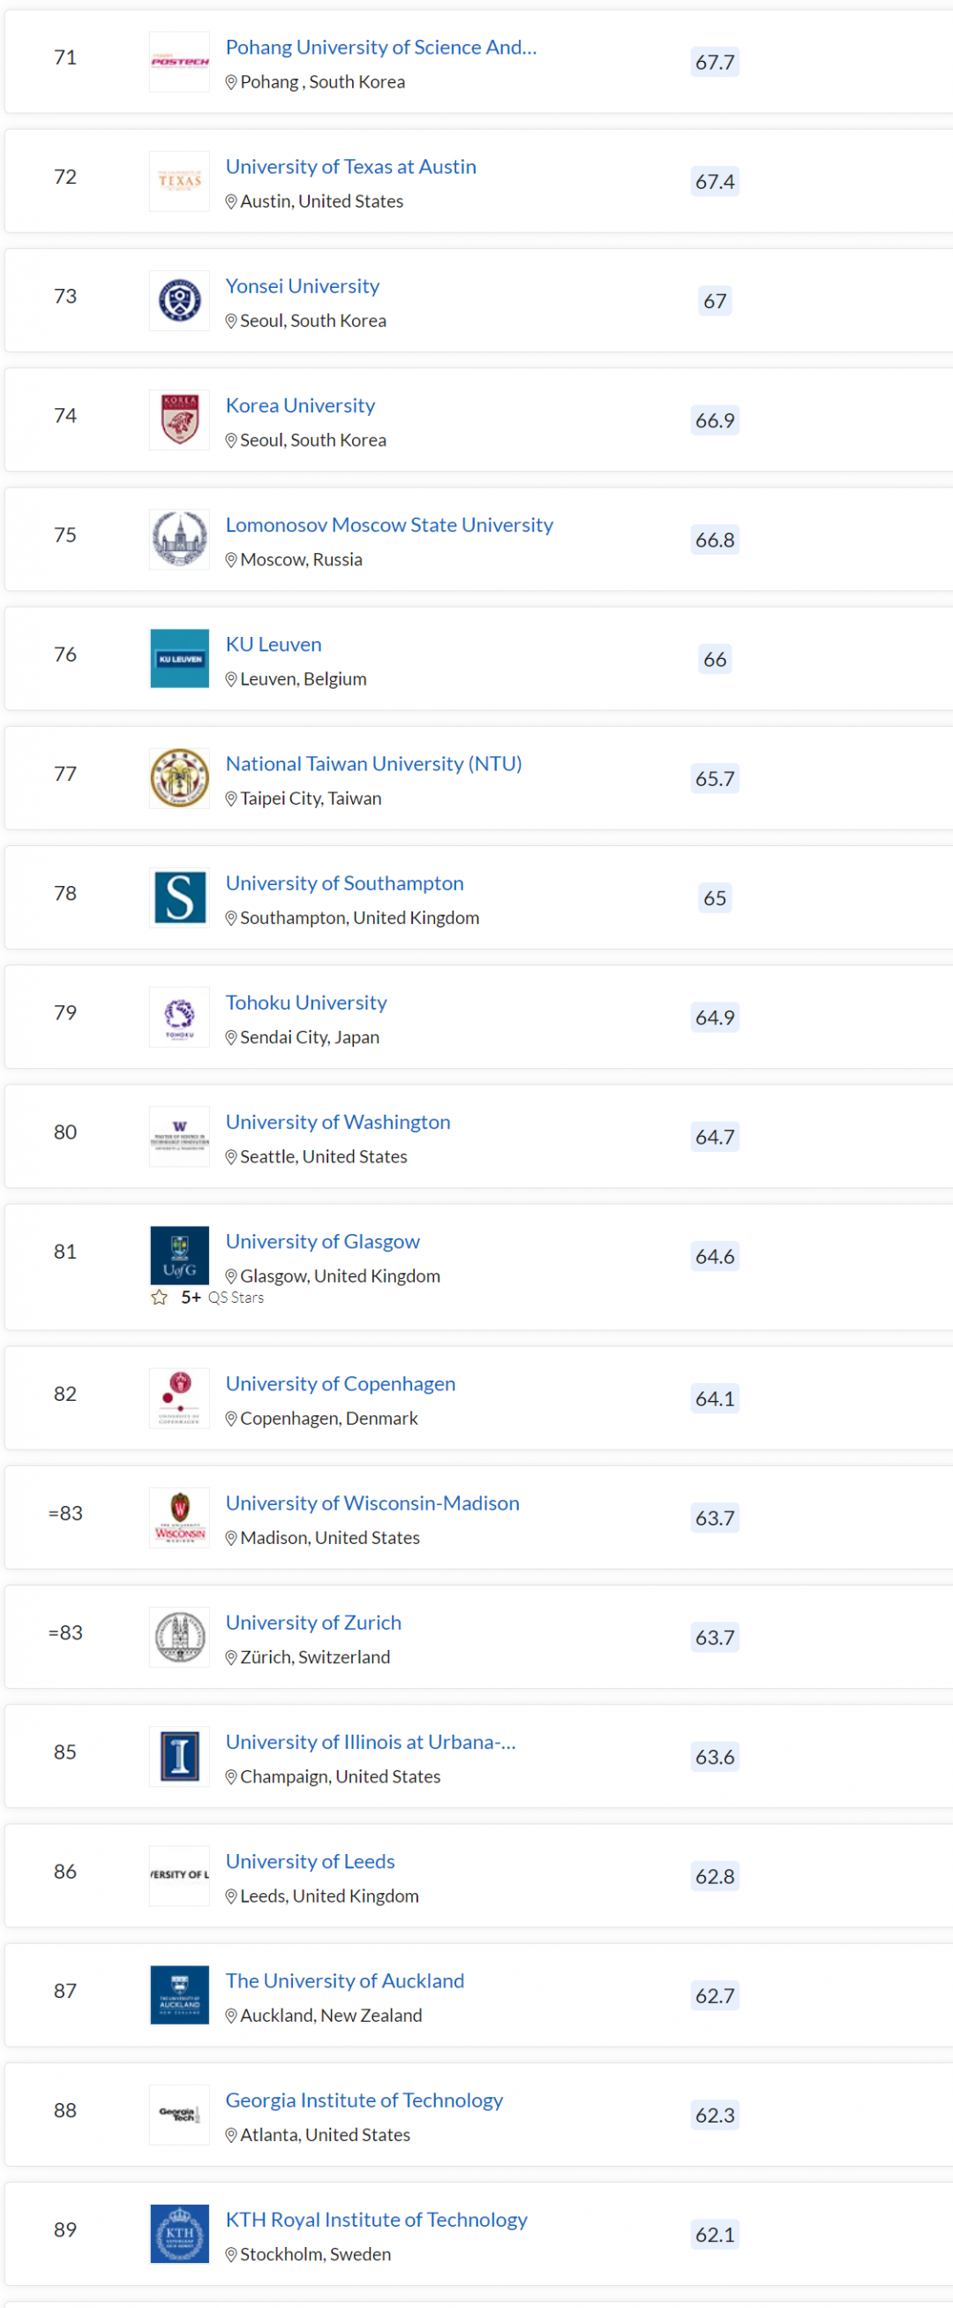Image resolution: width=953 pixels, height=2308 pixels.
Task: Click the University of Texas logo
Action: click(x=179, y=181)
